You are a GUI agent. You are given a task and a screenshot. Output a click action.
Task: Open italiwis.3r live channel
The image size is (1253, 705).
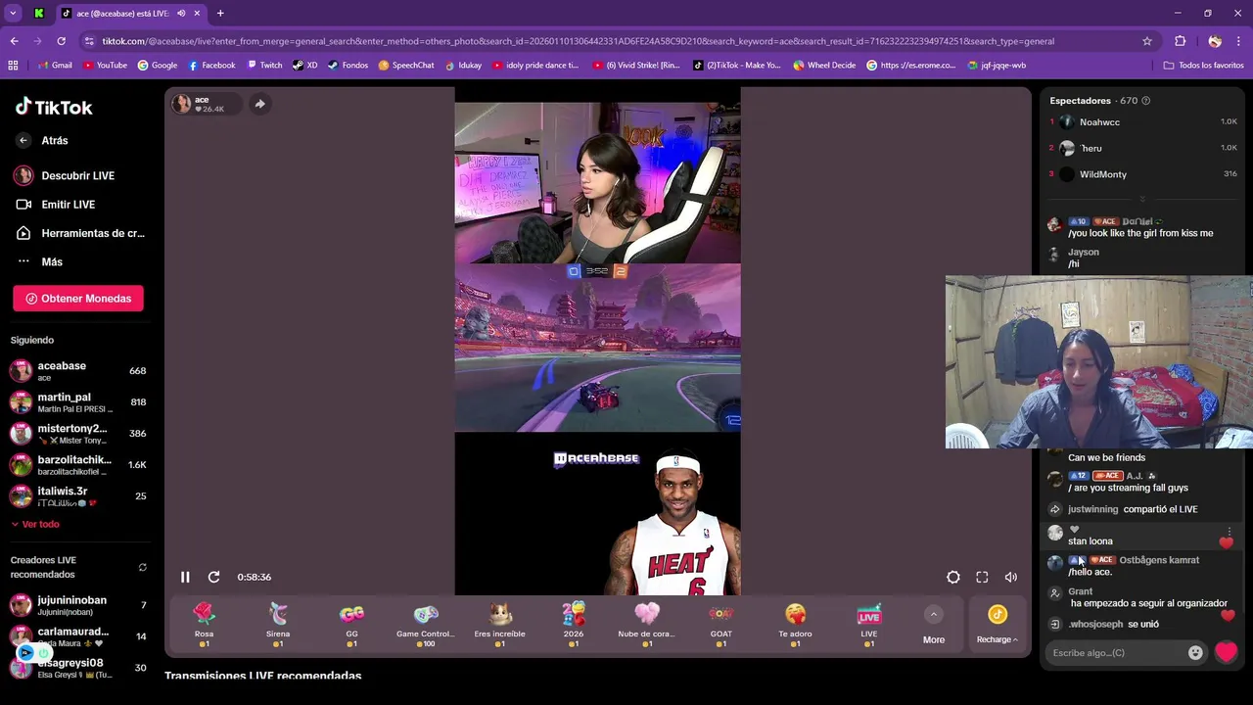77,495
